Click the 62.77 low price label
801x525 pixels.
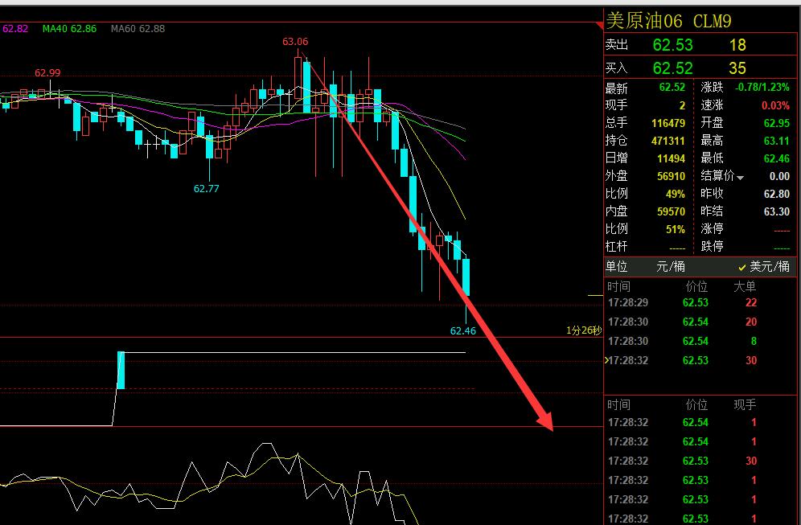[206, 189]
